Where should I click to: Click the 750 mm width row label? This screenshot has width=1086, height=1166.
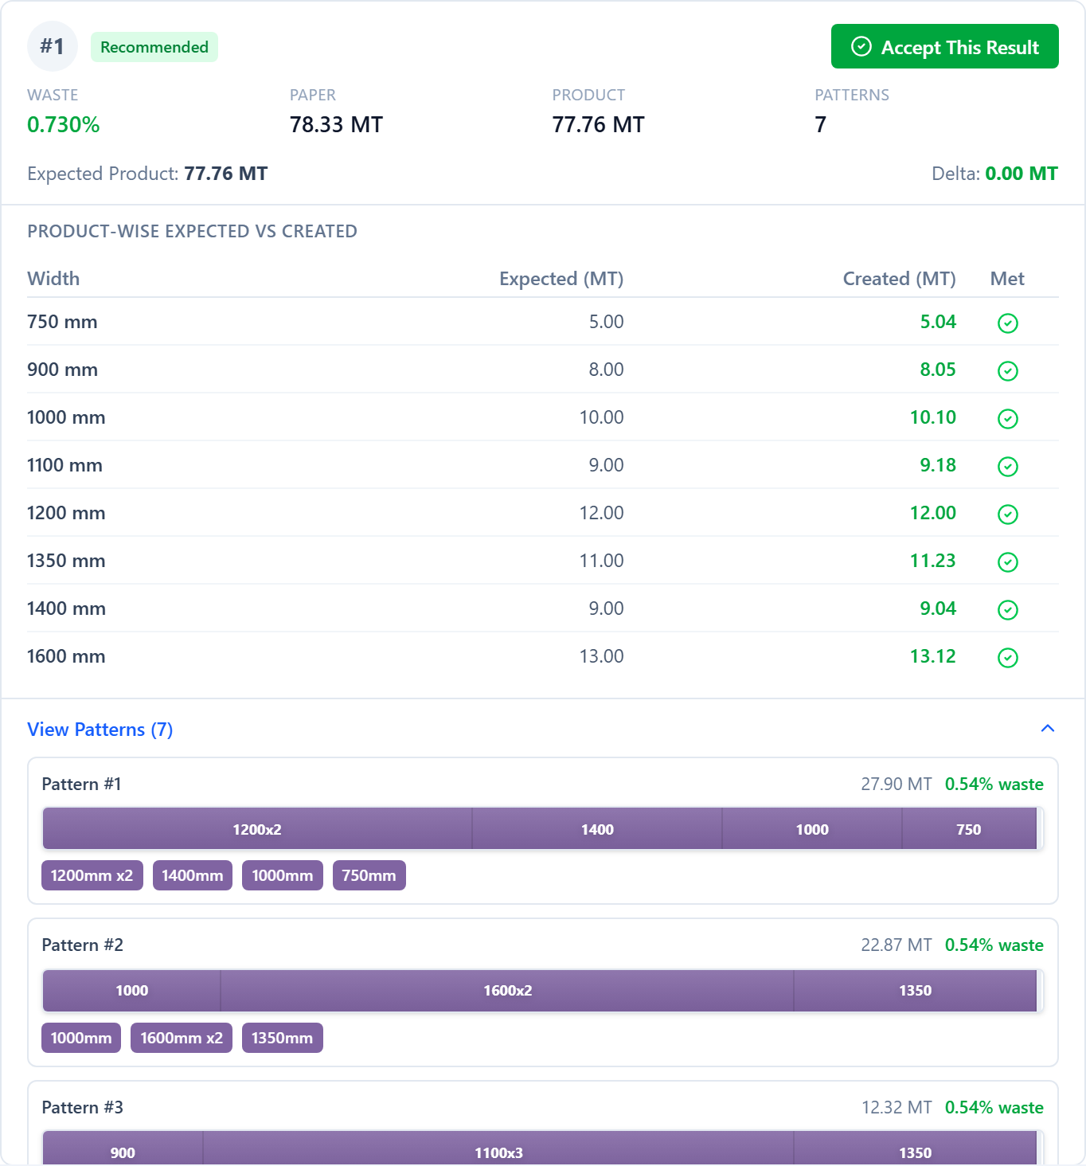tap(62, 322)
